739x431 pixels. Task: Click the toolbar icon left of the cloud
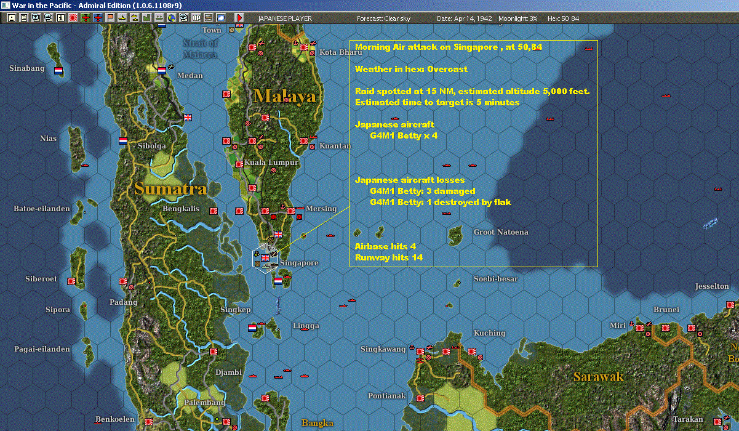coord(209,18)
